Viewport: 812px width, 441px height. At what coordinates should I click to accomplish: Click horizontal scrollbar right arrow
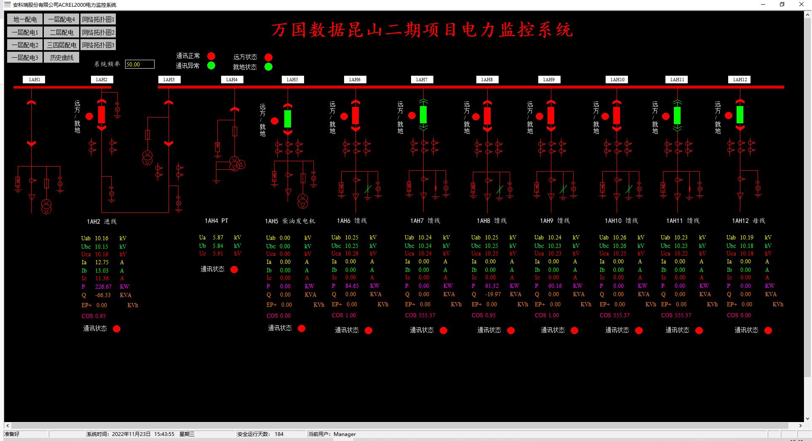coord(801,425)
